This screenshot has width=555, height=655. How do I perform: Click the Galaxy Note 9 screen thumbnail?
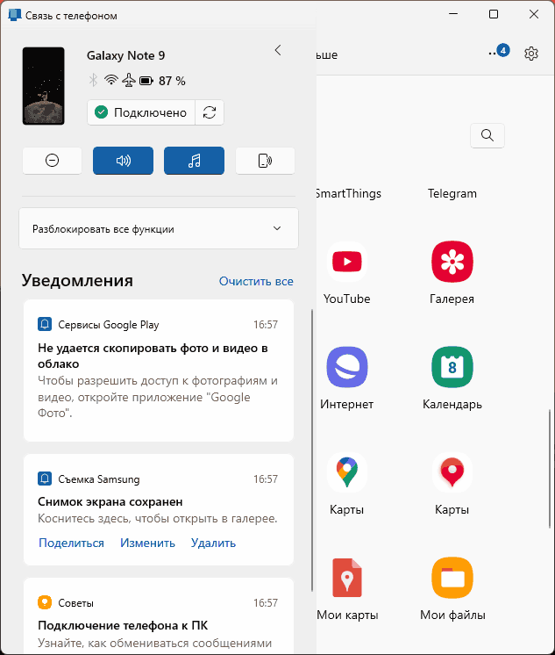(x=43, y=86)
